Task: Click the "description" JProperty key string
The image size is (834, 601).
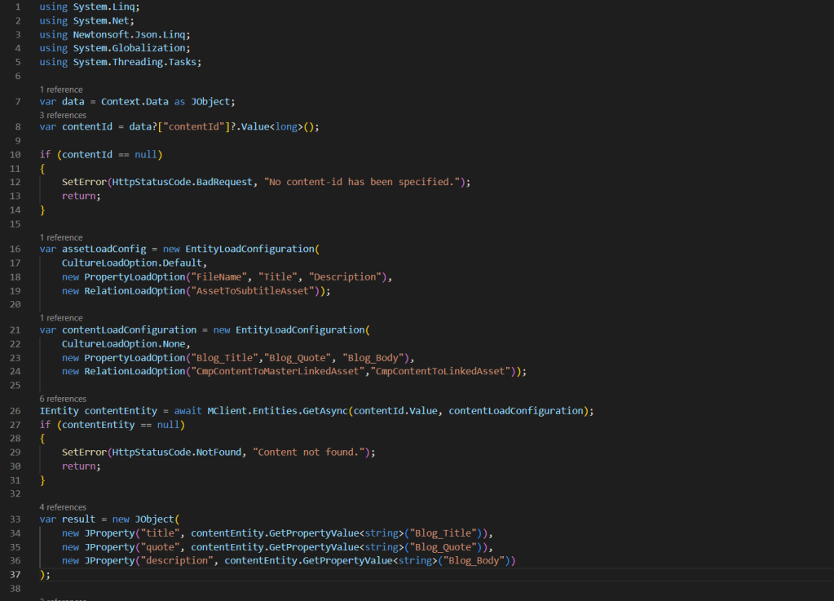Action: click(x=179, y=560)
